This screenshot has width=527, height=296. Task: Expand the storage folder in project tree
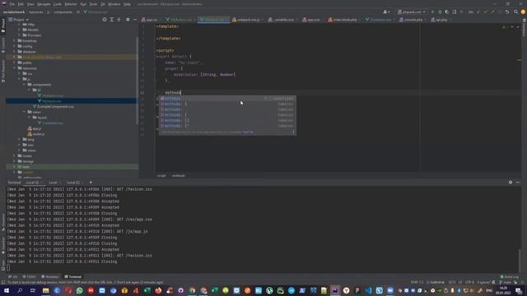coord(15,161)
